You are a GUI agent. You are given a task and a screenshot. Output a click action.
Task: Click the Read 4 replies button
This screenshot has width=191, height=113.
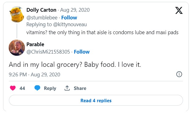point(96,100)
